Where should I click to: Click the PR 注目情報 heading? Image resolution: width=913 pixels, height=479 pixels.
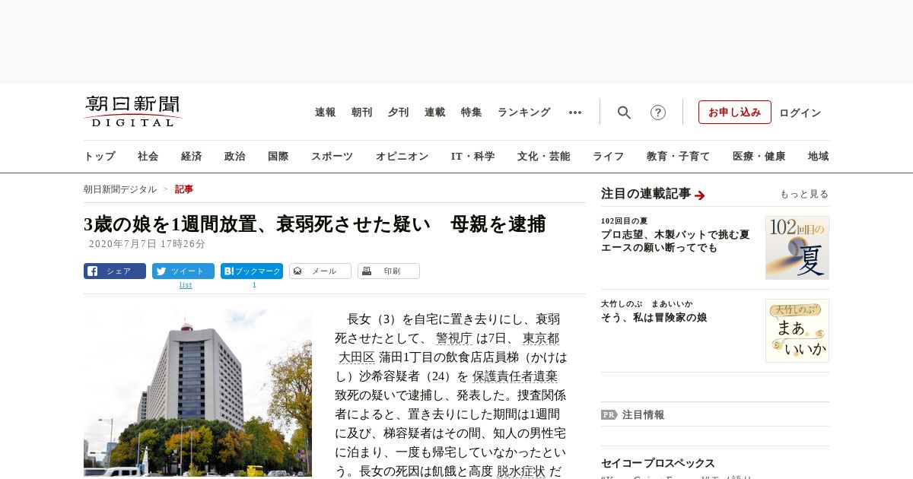click(633, 415)
